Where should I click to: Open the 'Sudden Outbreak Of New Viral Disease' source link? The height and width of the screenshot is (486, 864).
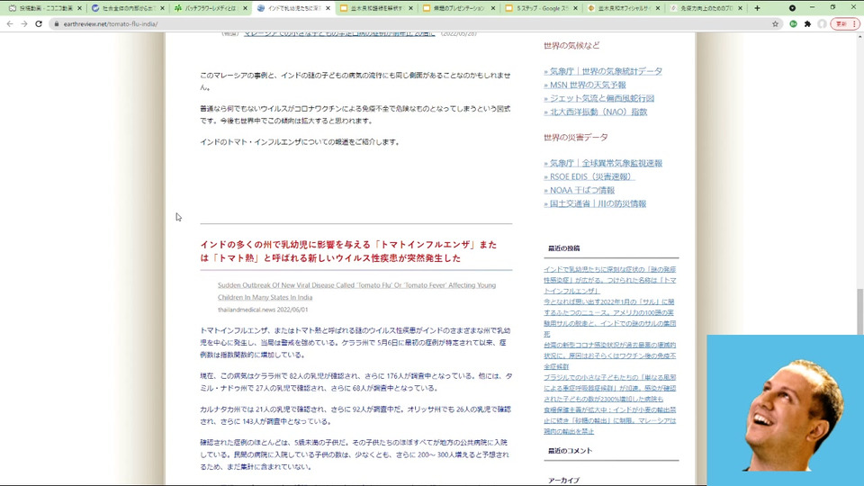pos(356,291)
